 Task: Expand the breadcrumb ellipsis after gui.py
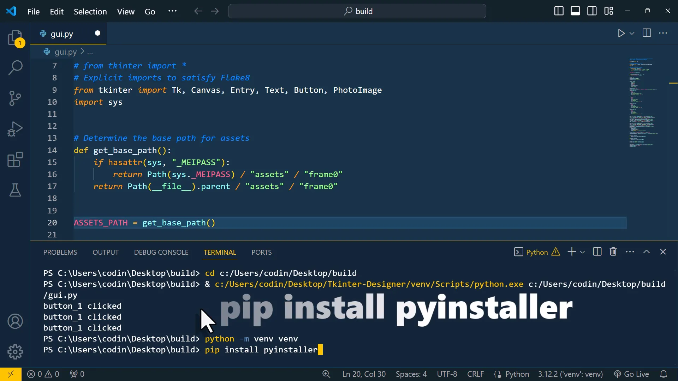(90, 52)
